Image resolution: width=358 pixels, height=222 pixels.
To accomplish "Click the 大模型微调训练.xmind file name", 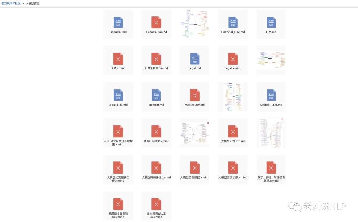I will click(233, 177).
